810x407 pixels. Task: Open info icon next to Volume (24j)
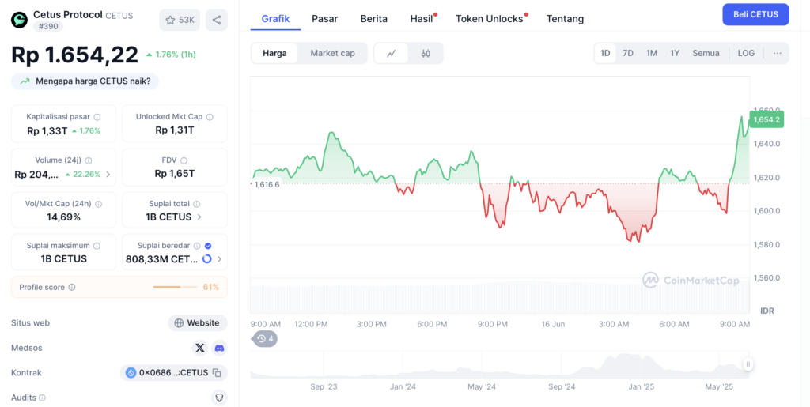click(x=89, y=160)
